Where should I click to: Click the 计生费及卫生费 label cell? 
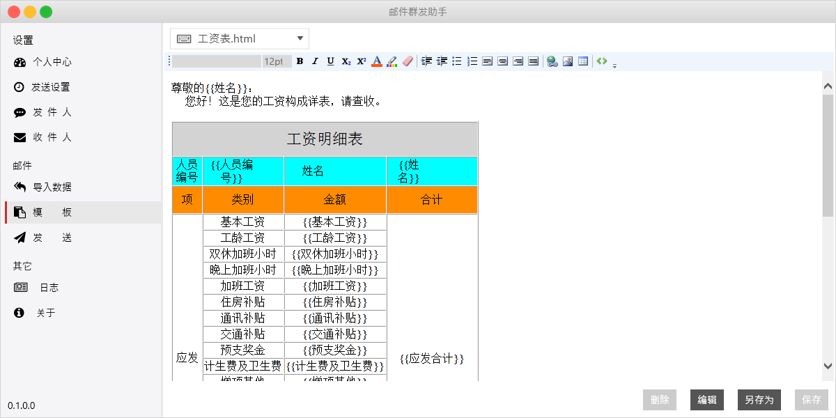point(243,366)
